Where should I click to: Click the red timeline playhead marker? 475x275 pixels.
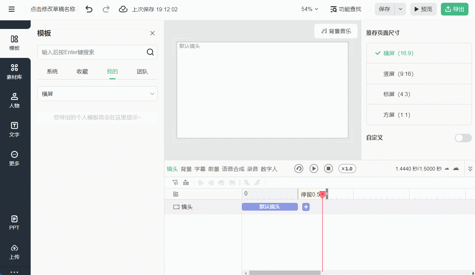[322, 194]
